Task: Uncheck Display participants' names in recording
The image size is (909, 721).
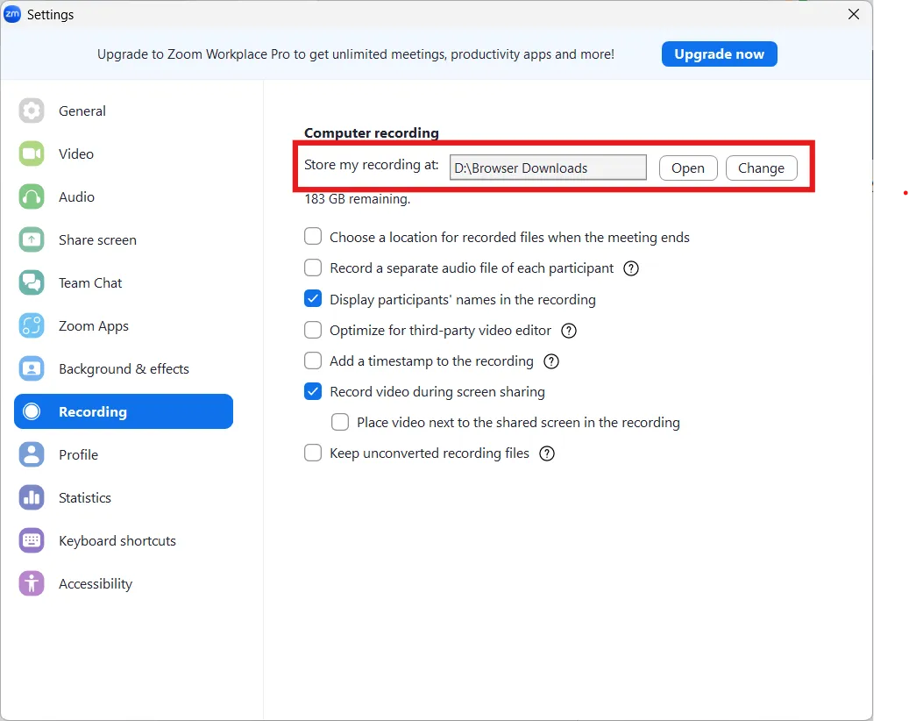Action: [x=313, y=299]
